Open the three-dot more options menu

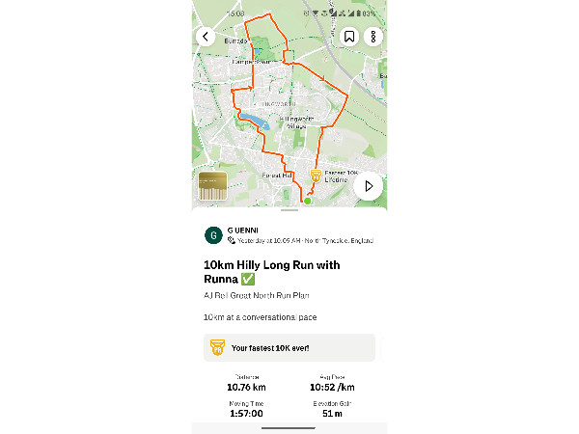pos(373,37)
